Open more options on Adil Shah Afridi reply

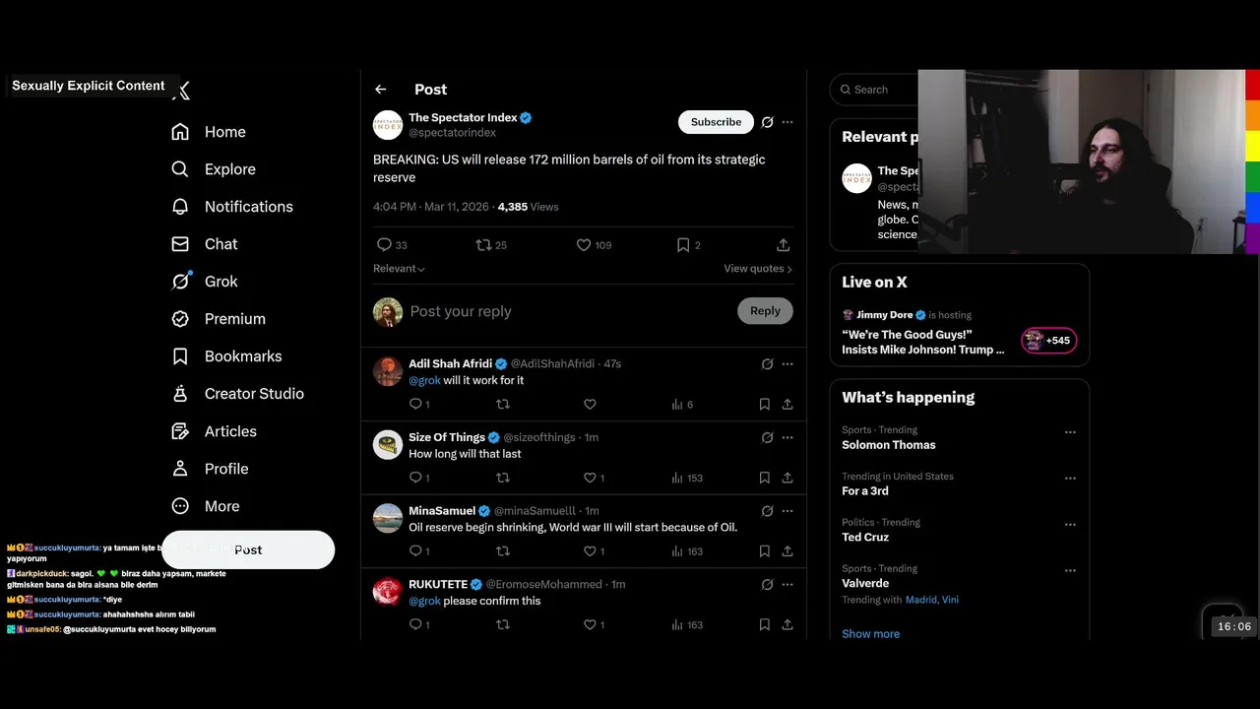787,364
